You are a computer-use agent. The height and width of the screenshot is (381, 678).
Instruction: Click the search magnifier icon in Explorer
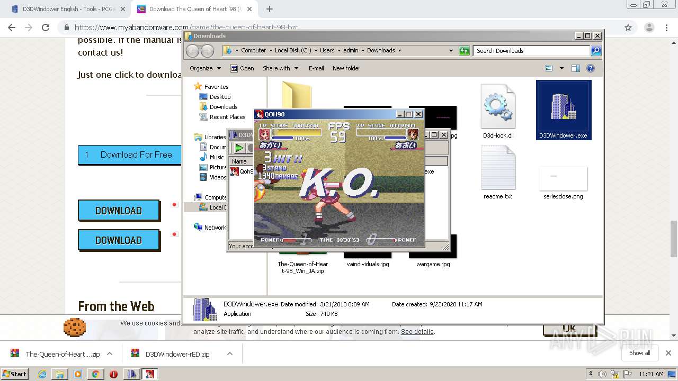(x=596, y=51)
